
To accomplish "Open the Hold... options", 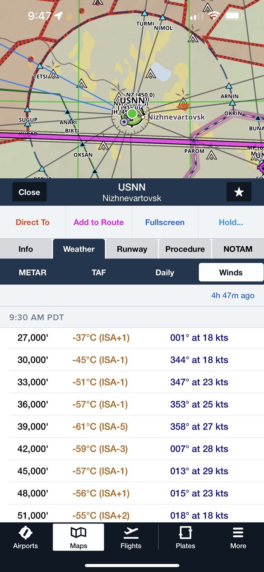I will click(x=231, y=222).
